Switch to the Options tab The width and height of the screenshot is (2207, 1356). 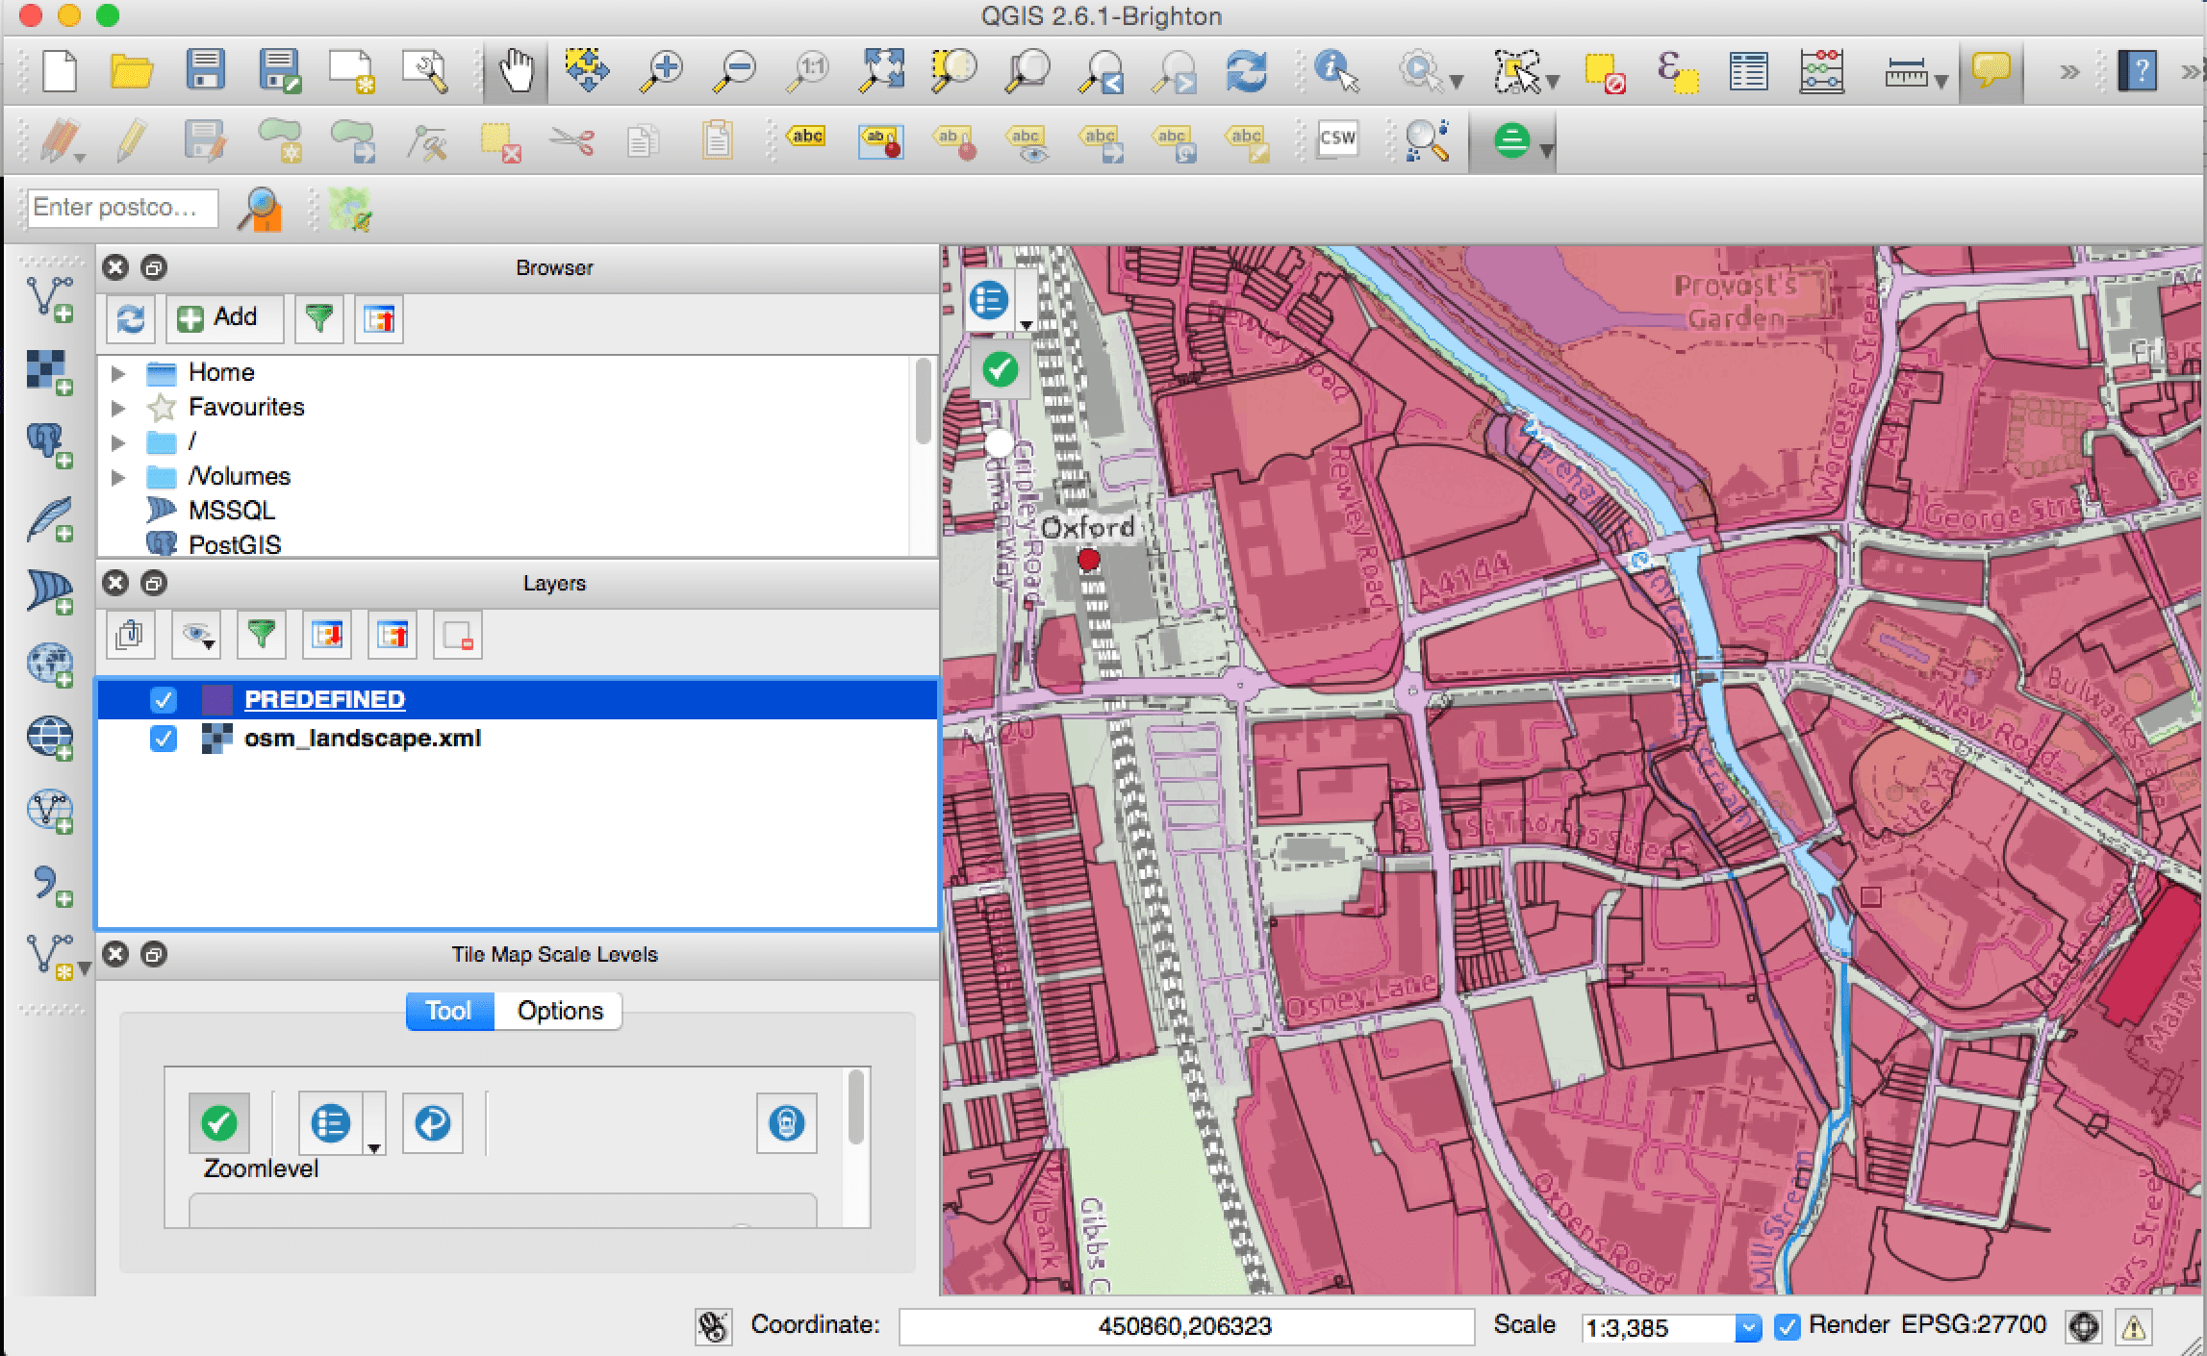tap(560, 1011)
